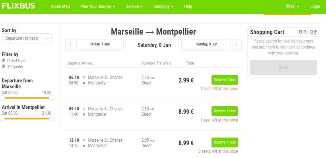Expand the Service menu
The height and width of the screenshot is (158, 326).
point(134,6)
